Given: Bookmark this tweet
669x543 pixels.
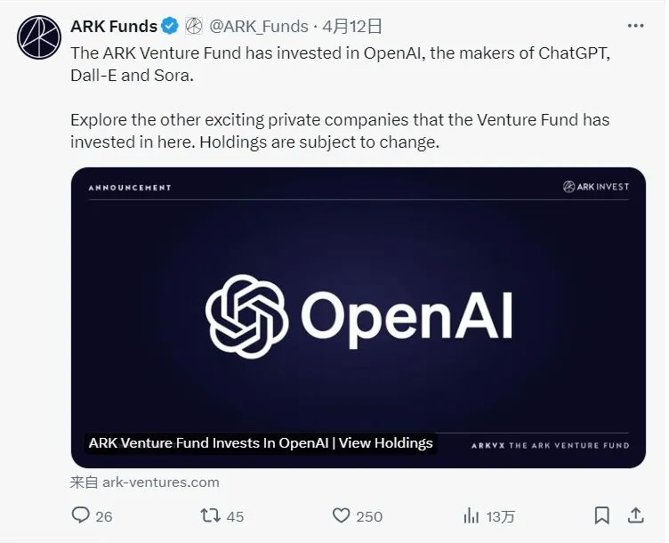Looking at the screenshot, I should tap(602, 515).
